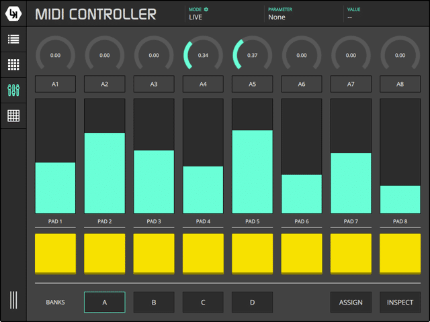
Task: Click the three vertical bars icon
Action: (13, 300)
